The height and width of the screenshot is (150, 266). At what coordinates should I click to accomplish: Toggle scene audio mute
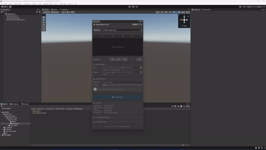pyautogui.click(x=170, y=12)
